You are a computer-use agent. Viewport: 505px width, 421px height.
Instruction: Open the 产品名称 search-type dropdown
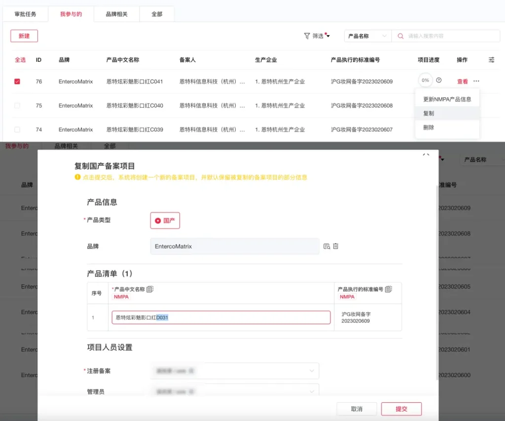click(x=367, y=36)
